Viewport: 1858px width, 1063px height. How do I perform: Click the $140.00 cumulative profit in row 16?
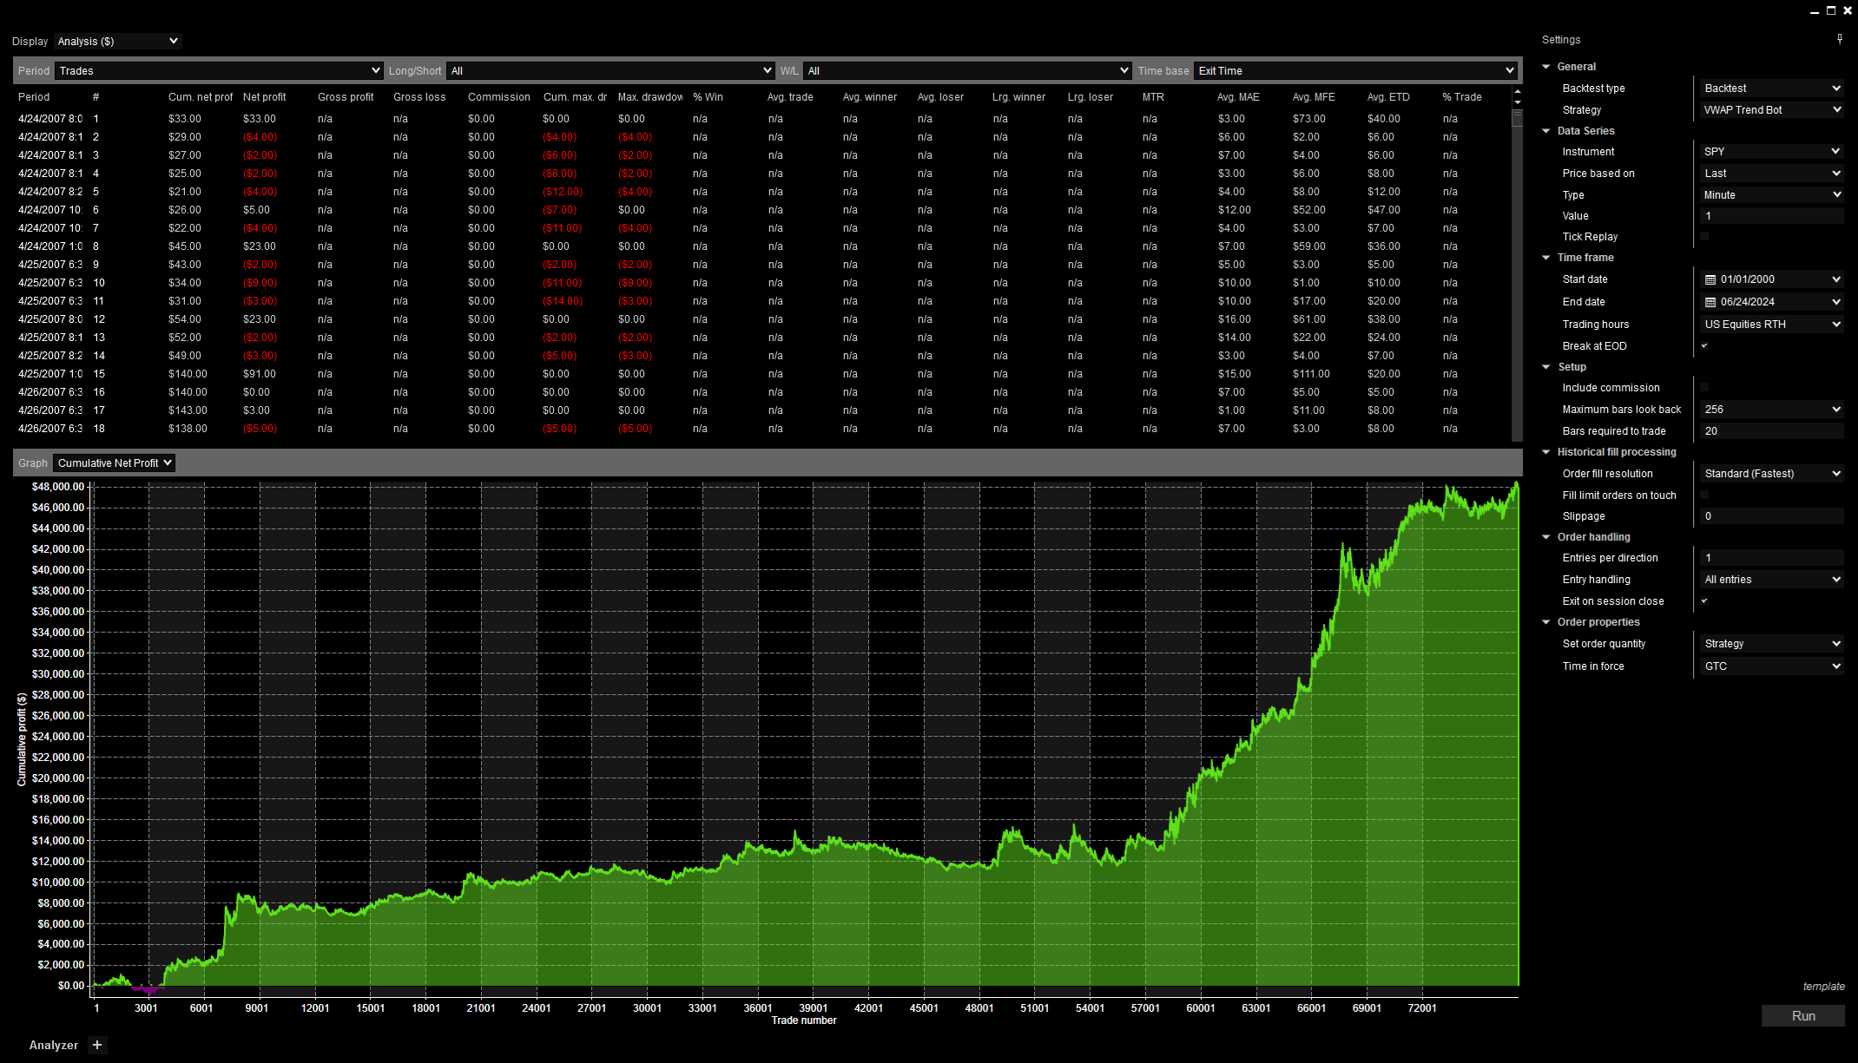[x=188, y=392]
